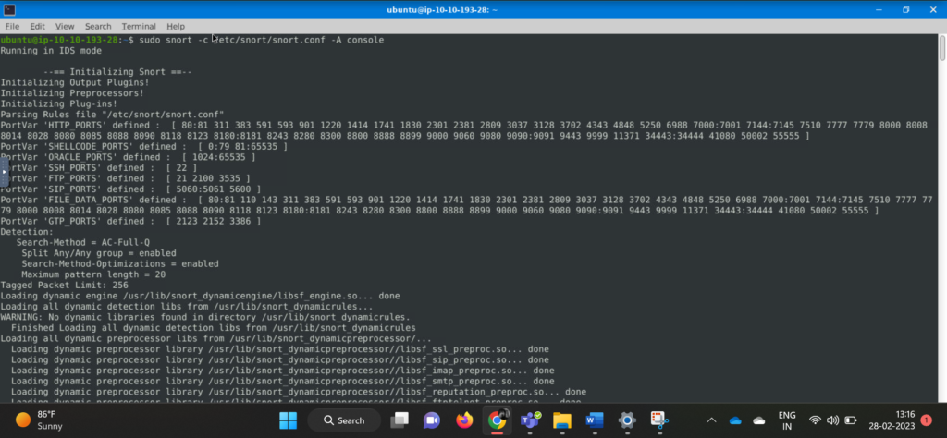
Task: Click the terminal icon in title bar
Action: (x=8, y=9)
